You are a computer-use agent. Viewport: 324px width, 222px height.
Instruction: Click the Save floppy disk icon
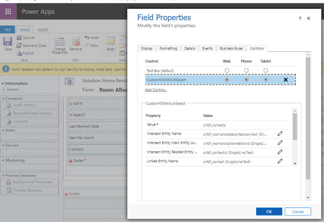[x=8, y=42]
